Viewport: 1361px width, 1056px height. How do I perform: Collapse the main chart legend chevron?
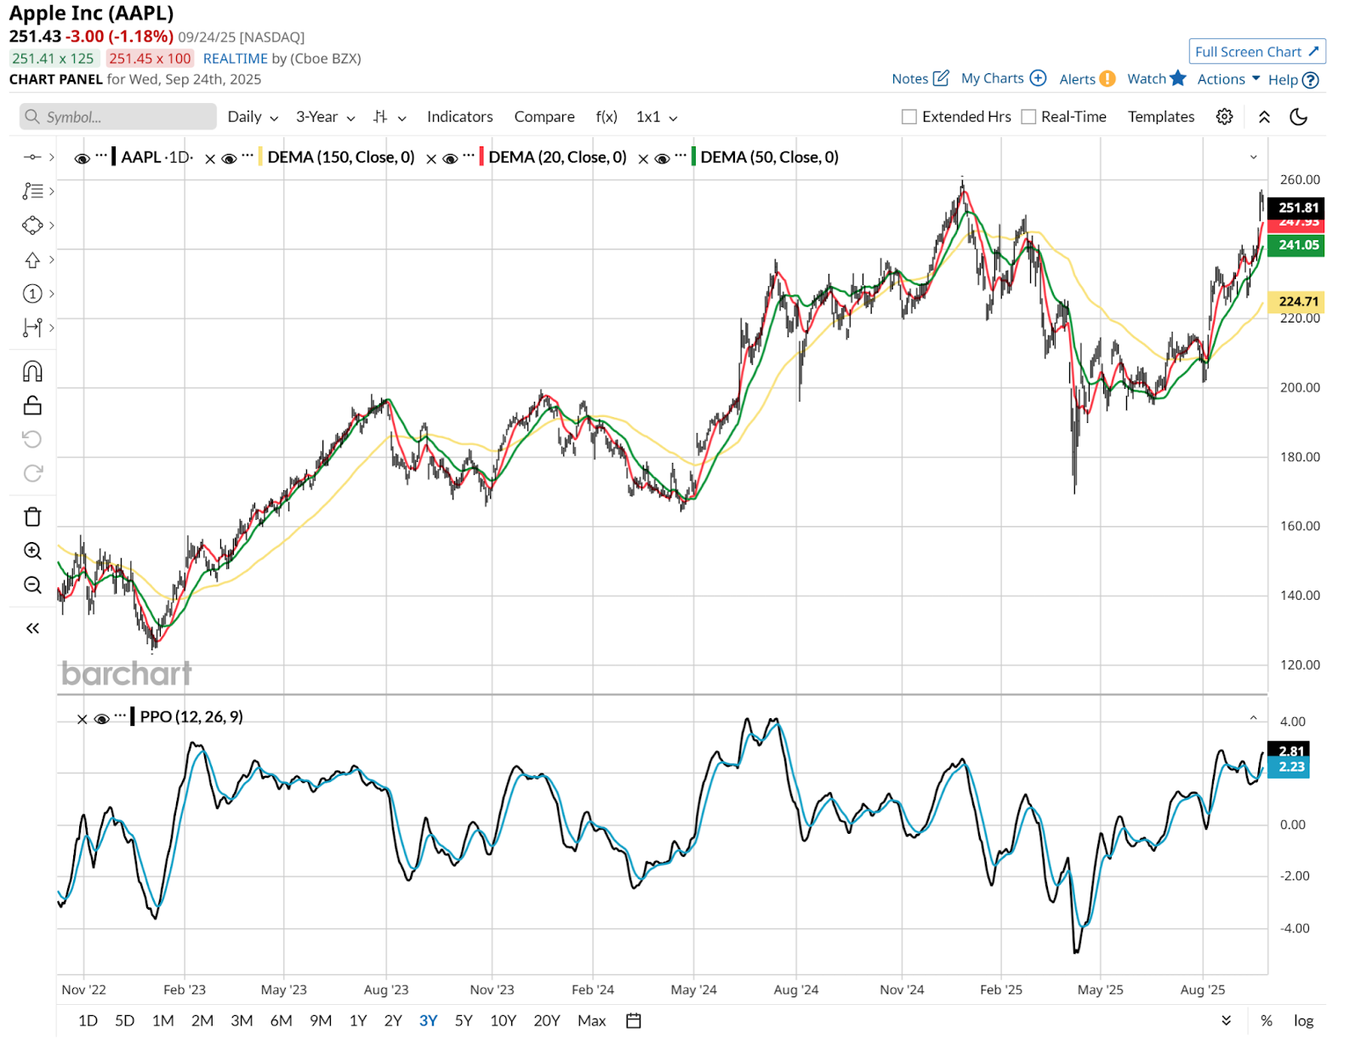[x=1253, y=157]
